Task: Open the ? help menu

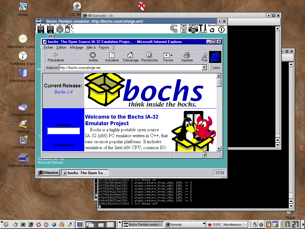Action: (113, 47)
